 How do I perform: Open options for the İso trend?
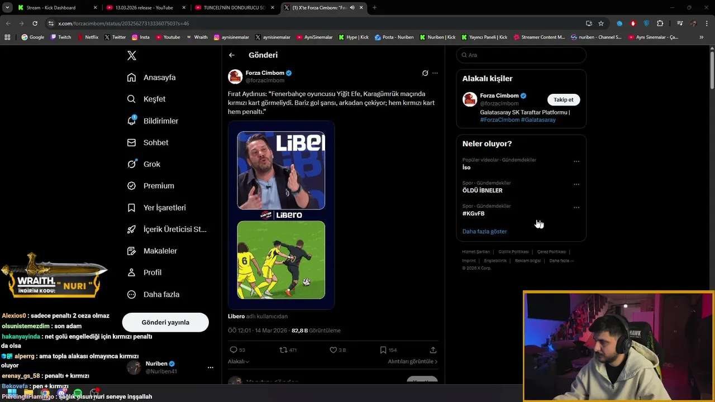[576, 161]
